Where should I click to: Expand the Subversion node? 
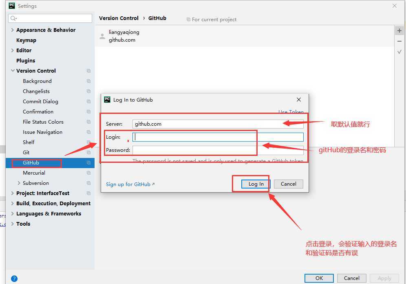click(x=19, y=183)
